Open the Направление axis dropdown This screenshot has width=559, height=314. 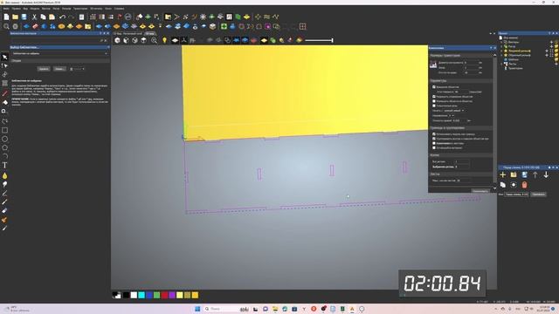[452, 116]
